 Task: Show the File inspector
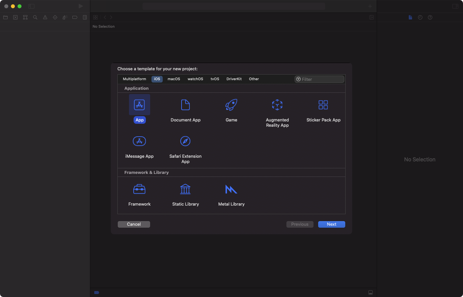click(x=410, y=17)
